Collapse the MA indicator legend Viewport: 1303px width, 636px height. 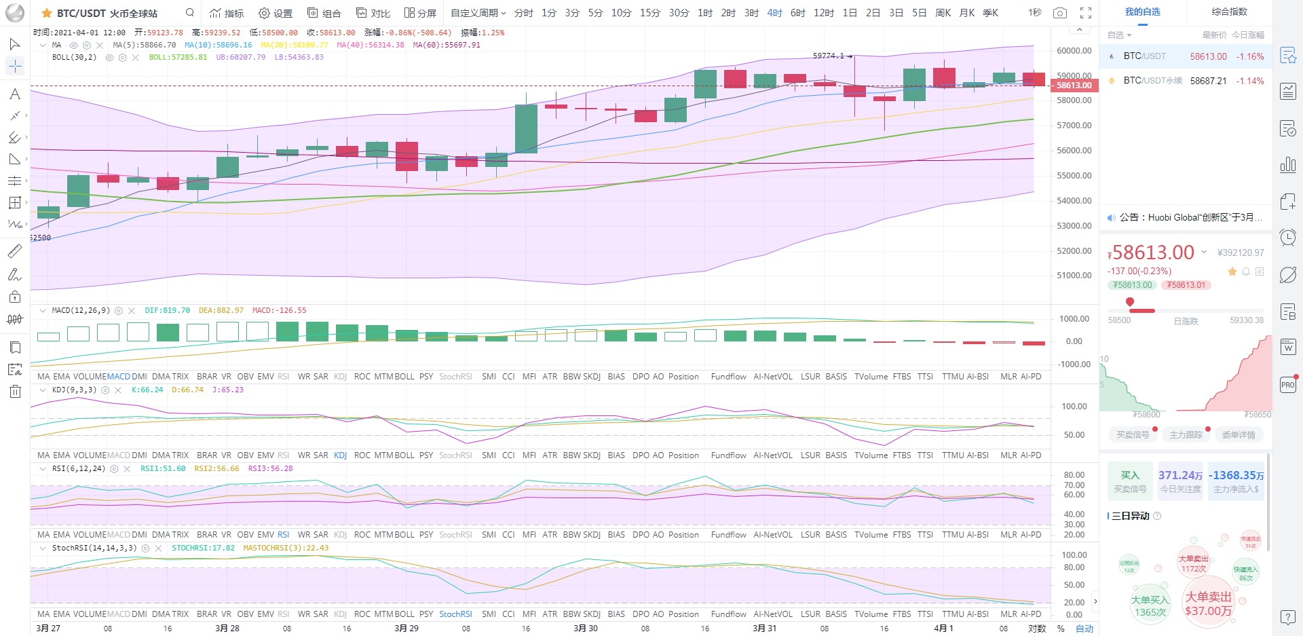click(43, 45)
